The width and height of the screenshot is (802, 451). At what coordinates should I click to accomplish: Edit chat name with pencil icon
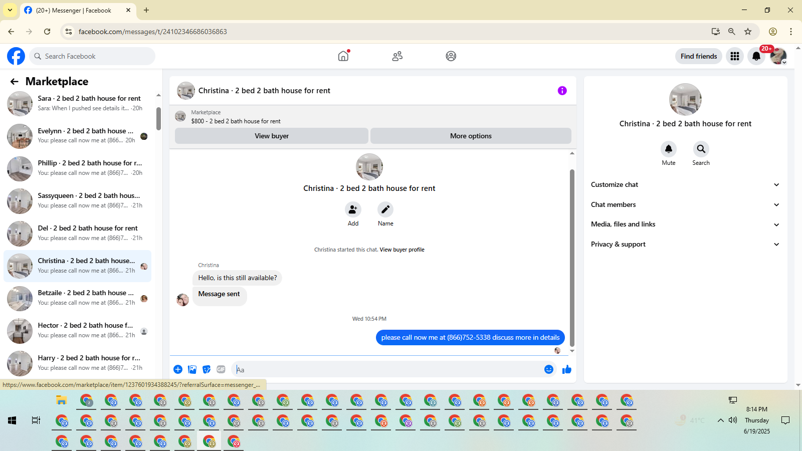coord(385,209)
